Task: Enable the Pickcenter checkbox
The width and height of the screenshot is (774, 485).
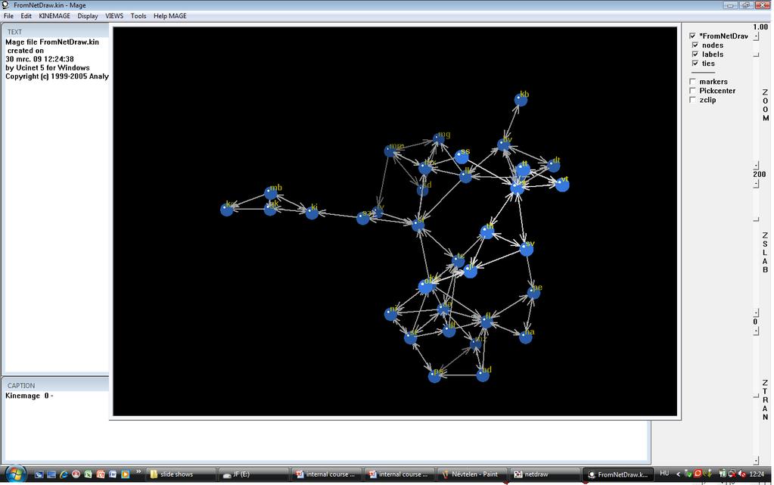Action: (692, 91)
